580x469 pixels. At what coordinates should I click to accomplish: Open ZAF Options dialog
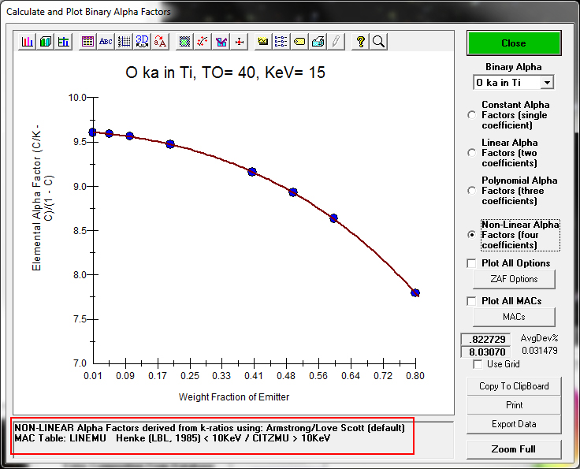[514, 279]
